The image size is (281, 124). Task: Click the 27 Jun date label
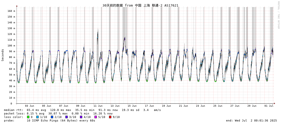235,106
